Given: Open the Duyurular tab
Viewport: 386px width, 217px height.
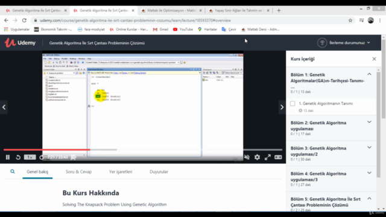Looking at the screenshot, I should [159, 172].
